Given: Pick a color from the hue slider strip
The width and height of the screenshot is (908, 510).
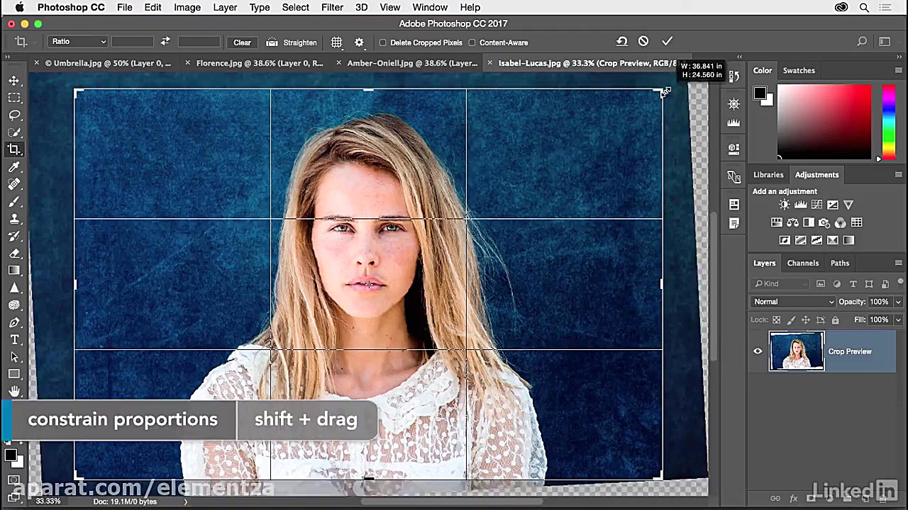Looking at the screenshot, I should pyautogui.click(x=888, y=120).
